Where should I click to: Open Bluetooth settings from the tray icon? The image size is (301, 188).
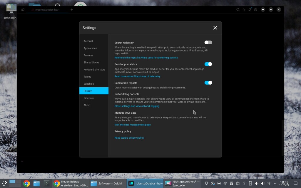pyautogui.click(x=244, y=183)
